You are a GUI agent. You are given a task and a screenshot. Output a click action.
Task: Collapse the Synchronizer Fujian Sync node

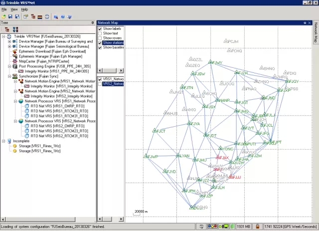9,76
